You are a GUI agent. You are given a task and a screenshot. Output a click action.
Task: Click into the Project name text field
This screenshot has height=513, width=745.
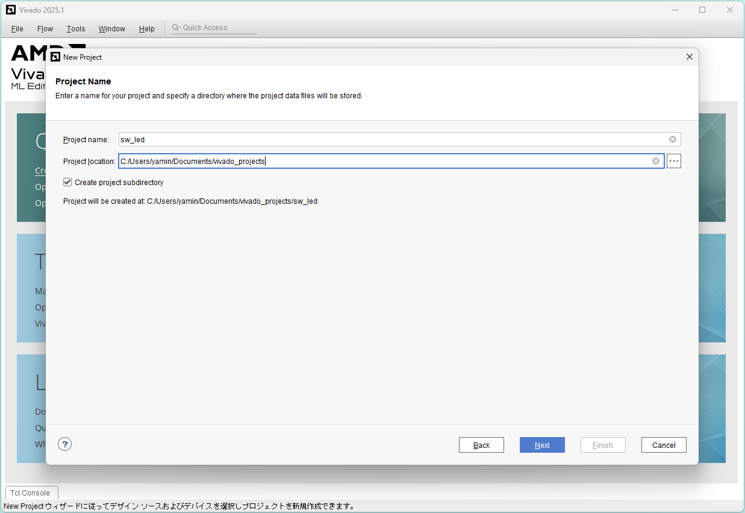(x=391, y=139)
